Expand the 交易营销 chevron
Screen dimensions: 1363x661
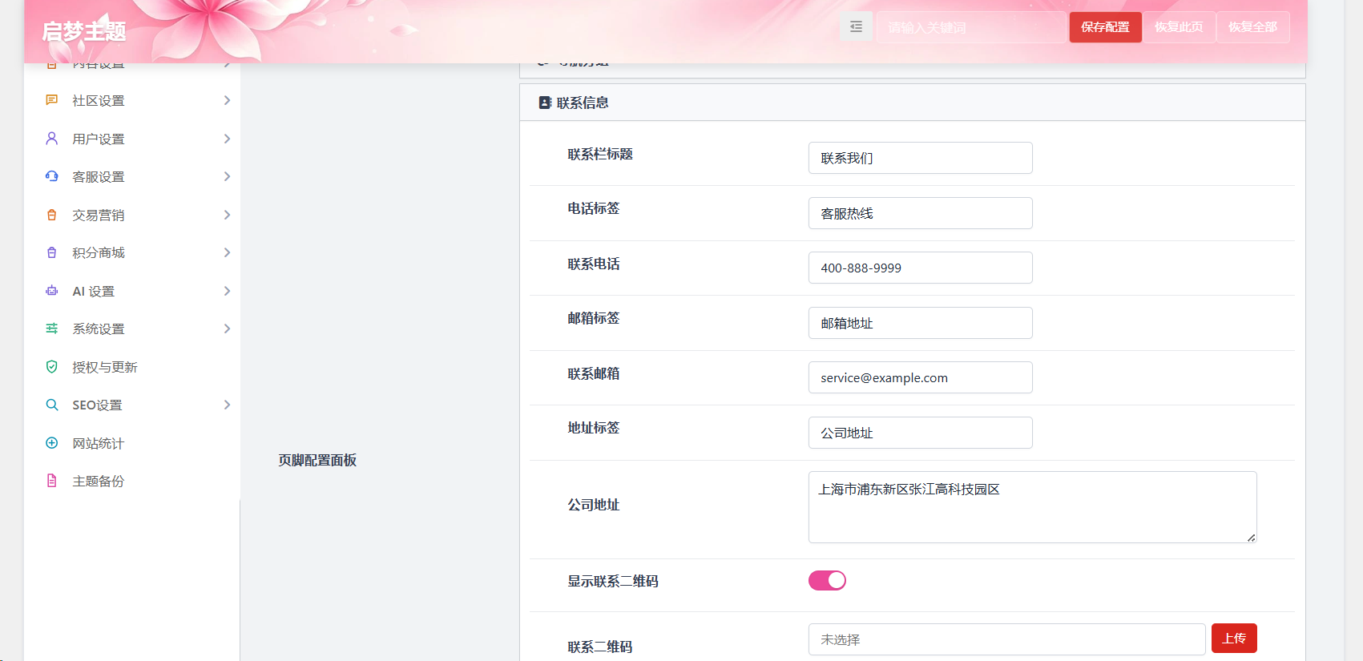(227, 215)
